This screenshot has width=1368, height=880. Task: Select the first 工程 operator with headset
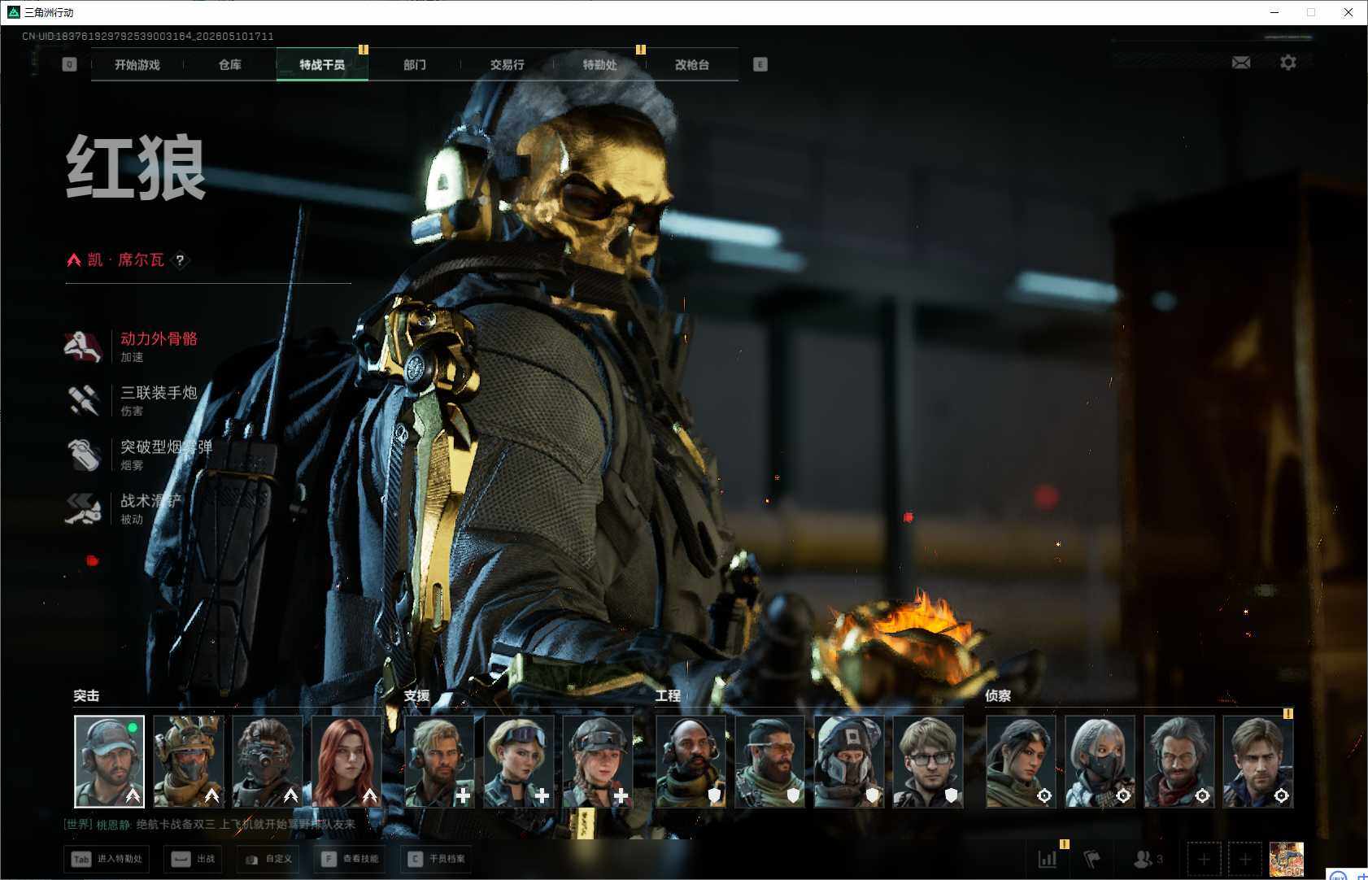691,762
